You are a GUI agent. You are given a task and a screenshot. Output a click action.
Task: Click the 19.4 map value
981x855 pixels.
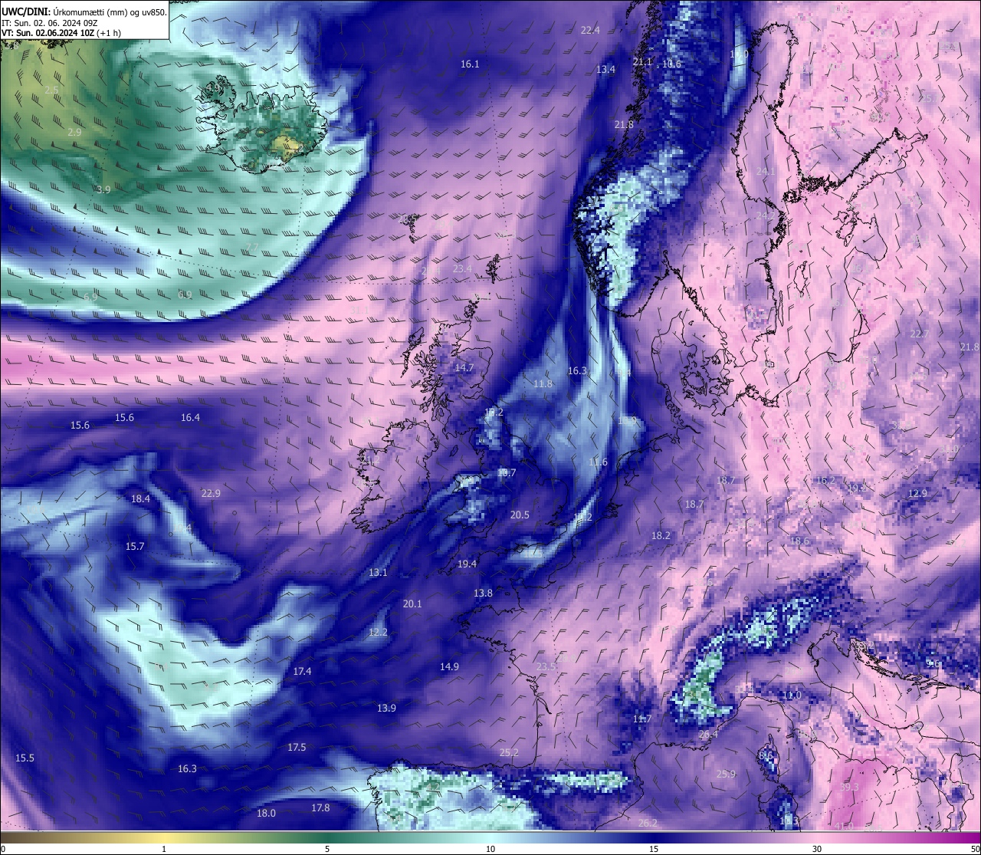click(467, 564)
